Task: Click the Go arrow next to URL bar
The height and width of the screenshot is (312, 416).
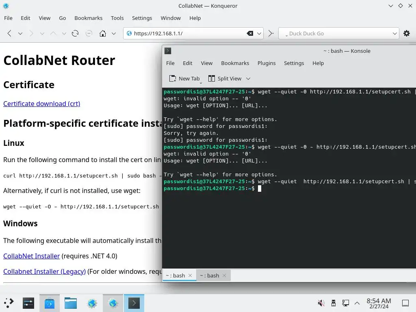Action: [x=271, y=33]
